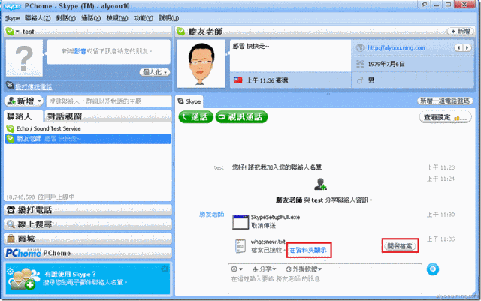Screen dimensions: 481x301
Task: Click the 查看設定 button
Action: [x=445, y=117]
